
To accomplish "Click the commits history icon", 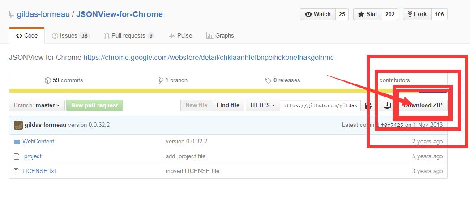I will (x=47, y=80).
